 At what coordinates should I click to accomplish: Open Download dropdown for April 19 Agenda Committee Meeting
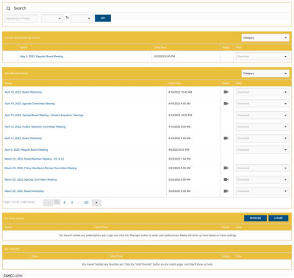(262, 104)
